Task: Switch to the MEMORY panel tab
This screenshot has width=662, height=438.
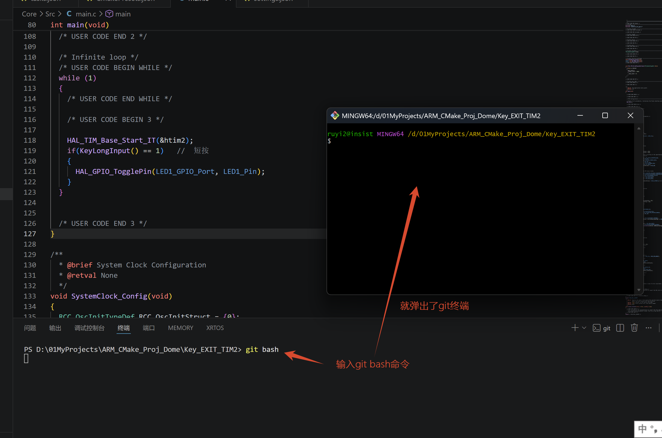Action: 181,328
